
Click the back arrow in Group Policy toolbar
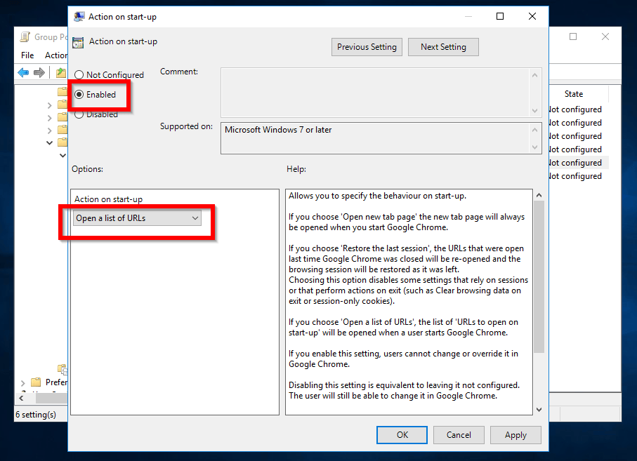[23, 73]
